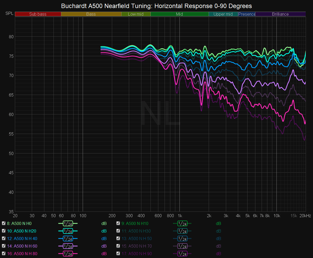Disable the 15: A500 N H 70 trace checkbox
Screen dimensions: 313x258
point(118,246)
